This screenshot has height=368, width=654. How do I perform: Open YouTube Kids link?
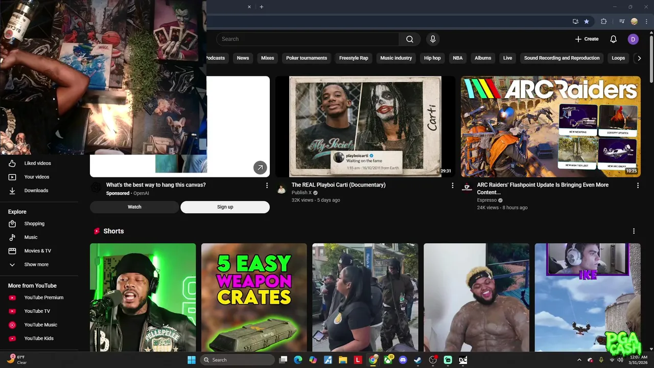click(x=39, y=338)
